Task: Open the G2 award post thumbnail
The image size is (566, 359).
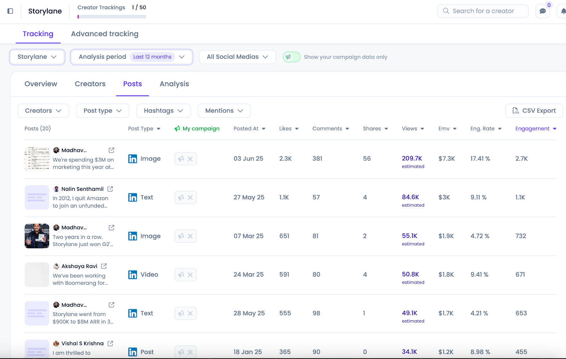Action: (37, 236)
